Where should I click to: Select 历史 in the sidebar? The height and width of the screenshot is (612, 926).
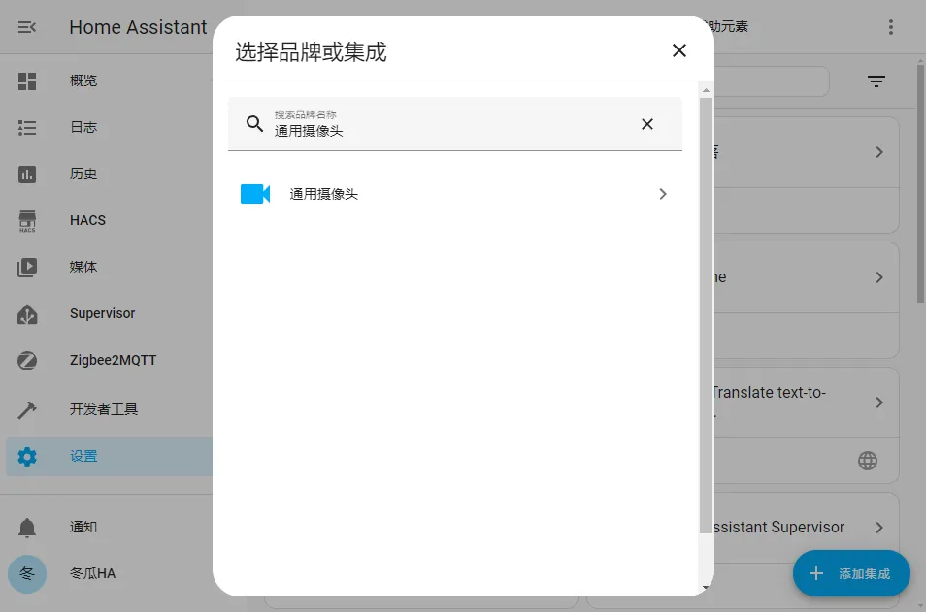[x=83, y=175]
